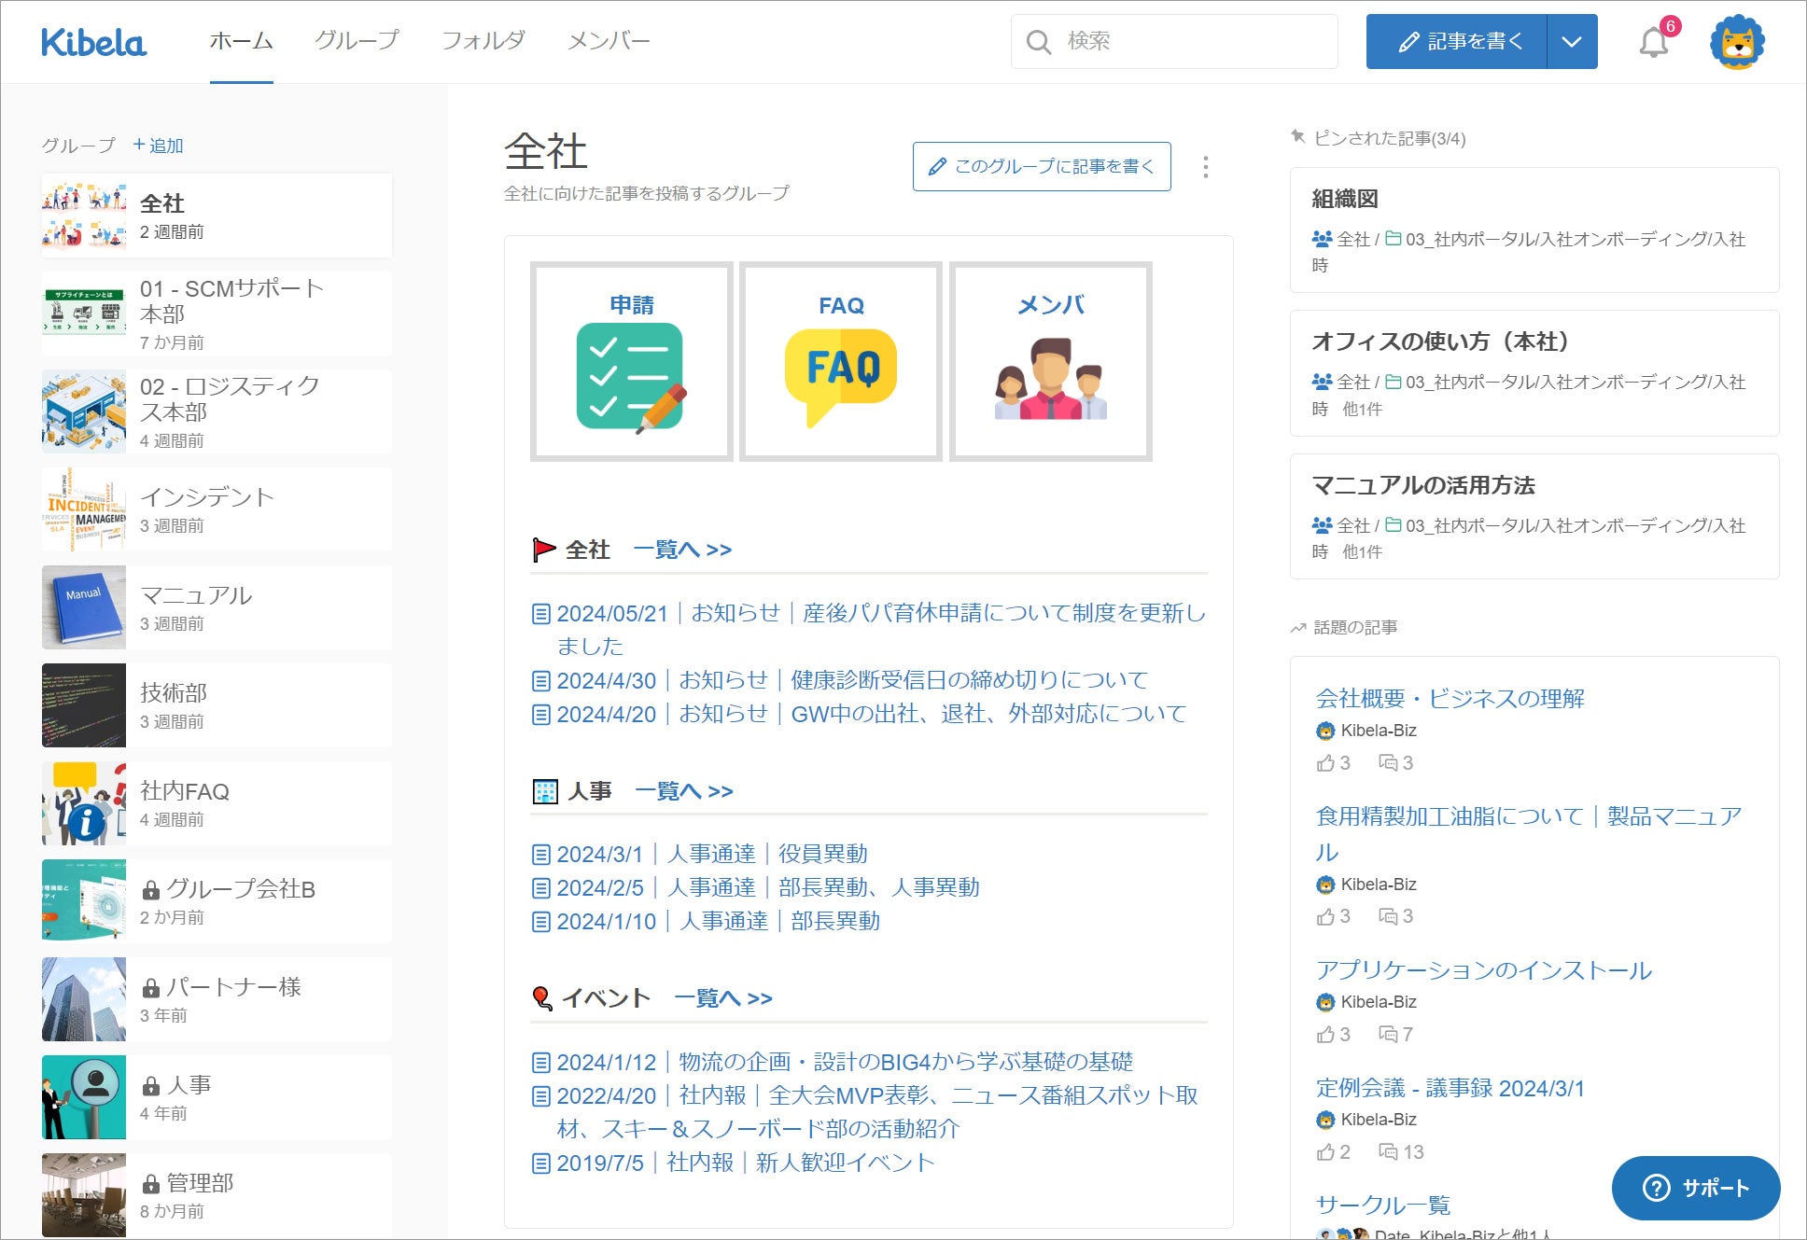Open the メンバ people tile
Viewport: 1807px width, 1240px height.
1051,362
